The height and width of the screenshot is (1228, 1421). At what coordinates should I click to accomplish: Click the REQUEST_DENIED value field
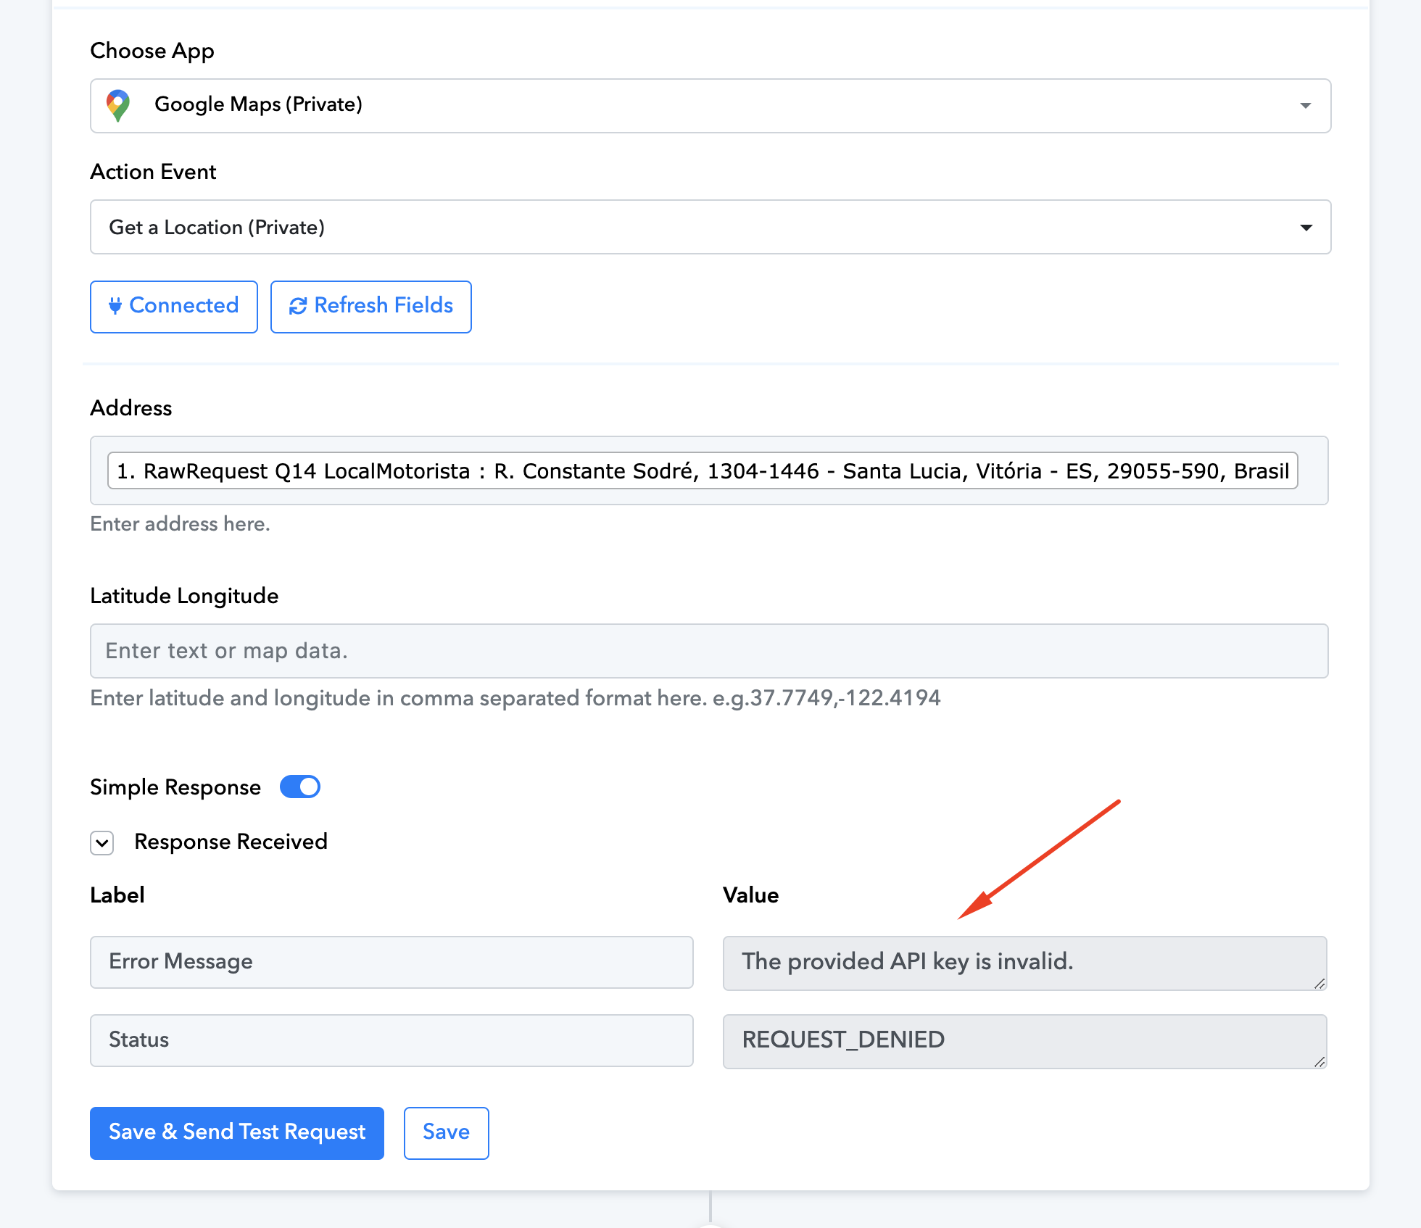[x=1025, y=1041]
